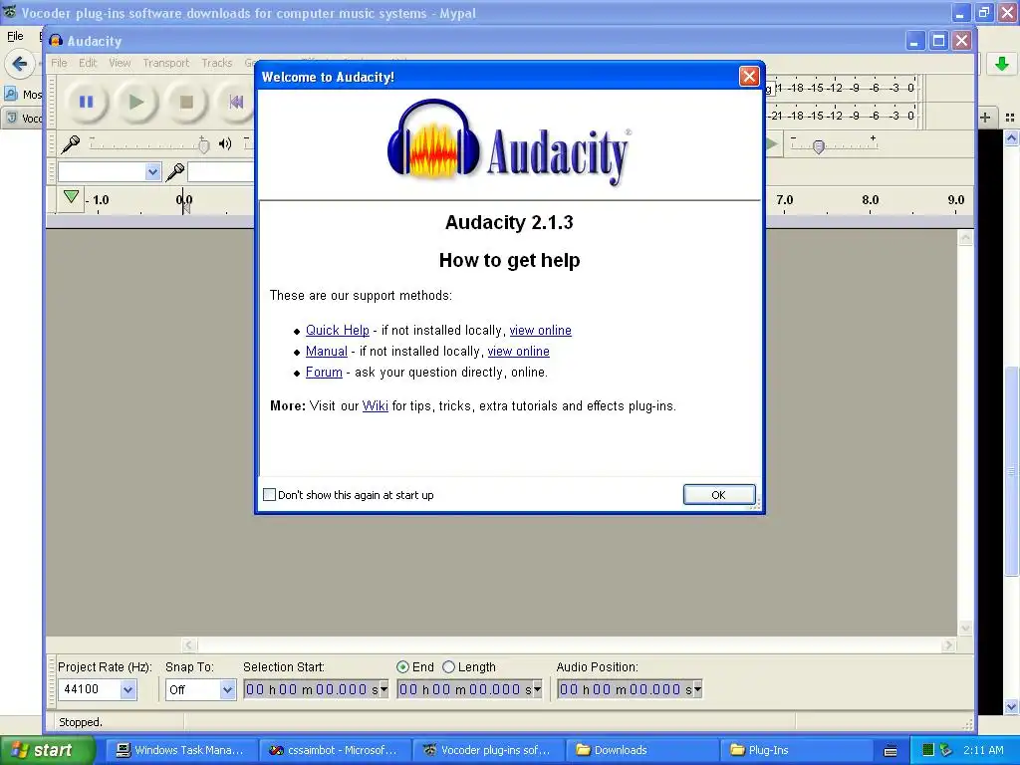Click the browser page scrollbar down arrow
The width and height of the screenshot is (1020, 765).
click(x=1011, y=706)
